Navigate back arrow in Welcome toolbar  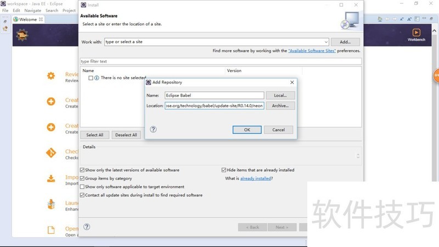coord(387,19)
